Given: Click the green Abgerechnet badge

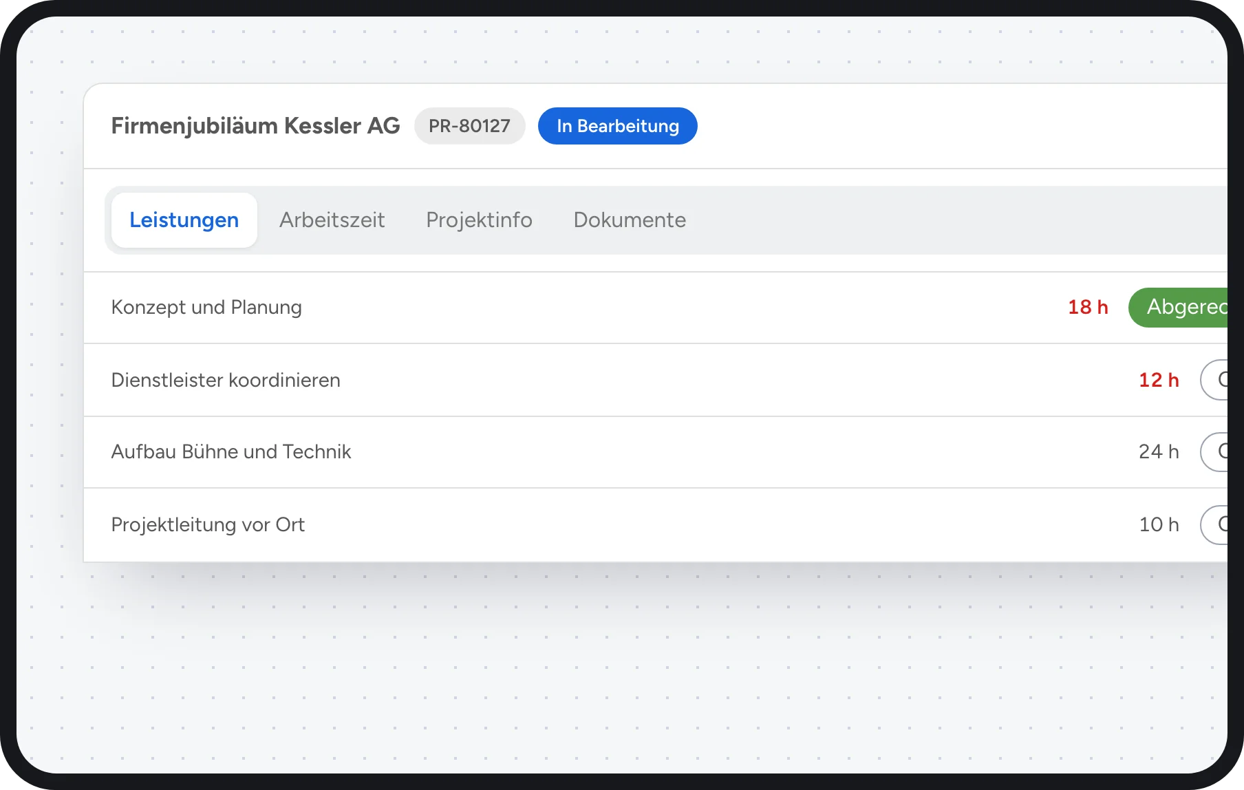Looking at the screenshot, I should coord(1179,307).
